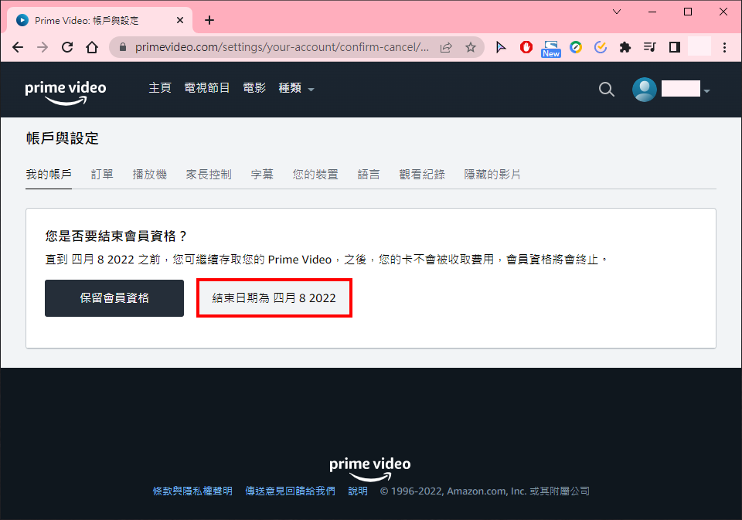Screen dimensions: 742x520
Task: Open 電影 in navigation
Action: click(x=254, y=88)
